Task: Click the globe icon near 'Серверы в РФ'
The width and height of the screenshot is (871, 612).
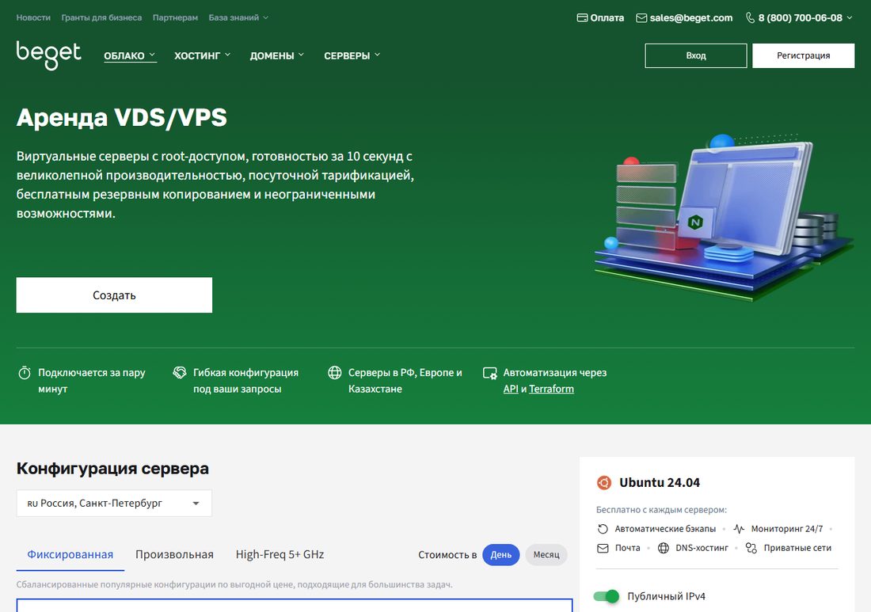Action: coord(334,372)
